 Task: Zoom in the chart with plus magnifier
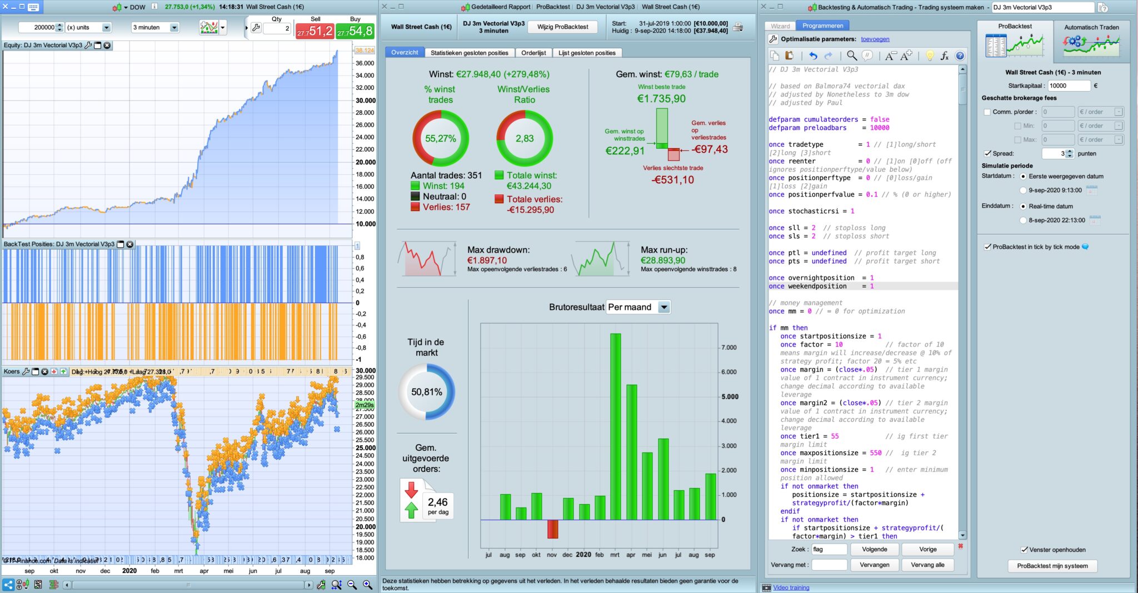pyautogui.click(x=367, y=585)
